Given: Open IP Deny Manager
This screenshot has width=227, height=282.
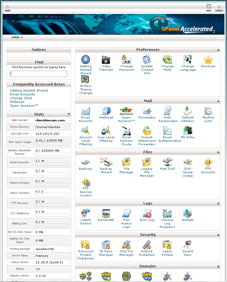Looking at the screenshot, I should (x=106, y=245).
